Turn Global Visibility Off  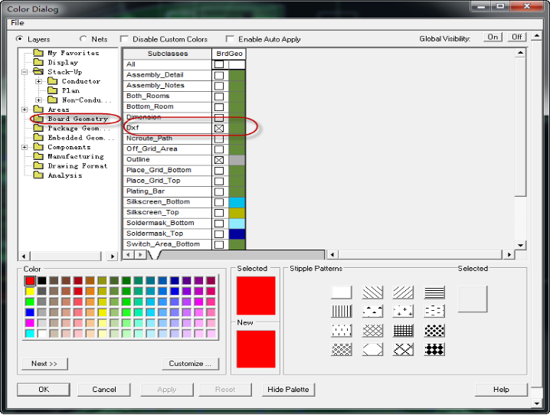click(x=516, y=38)
